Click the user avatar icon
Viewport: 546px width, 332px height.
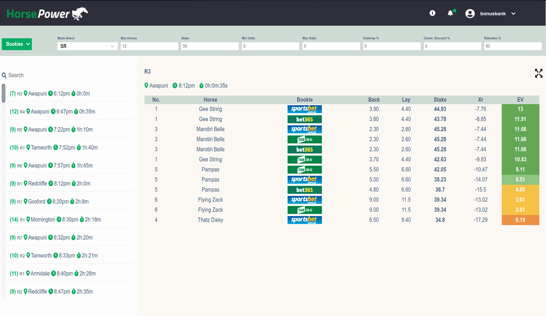[470, 13]
